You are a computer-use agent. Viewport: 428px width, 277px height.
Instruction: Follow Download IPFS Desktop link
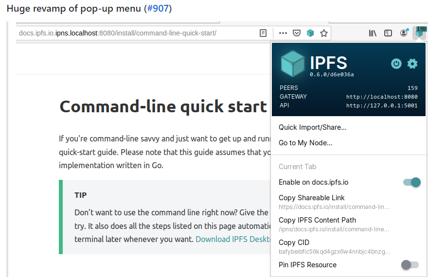pyautogui.click(x=233, y=239)
